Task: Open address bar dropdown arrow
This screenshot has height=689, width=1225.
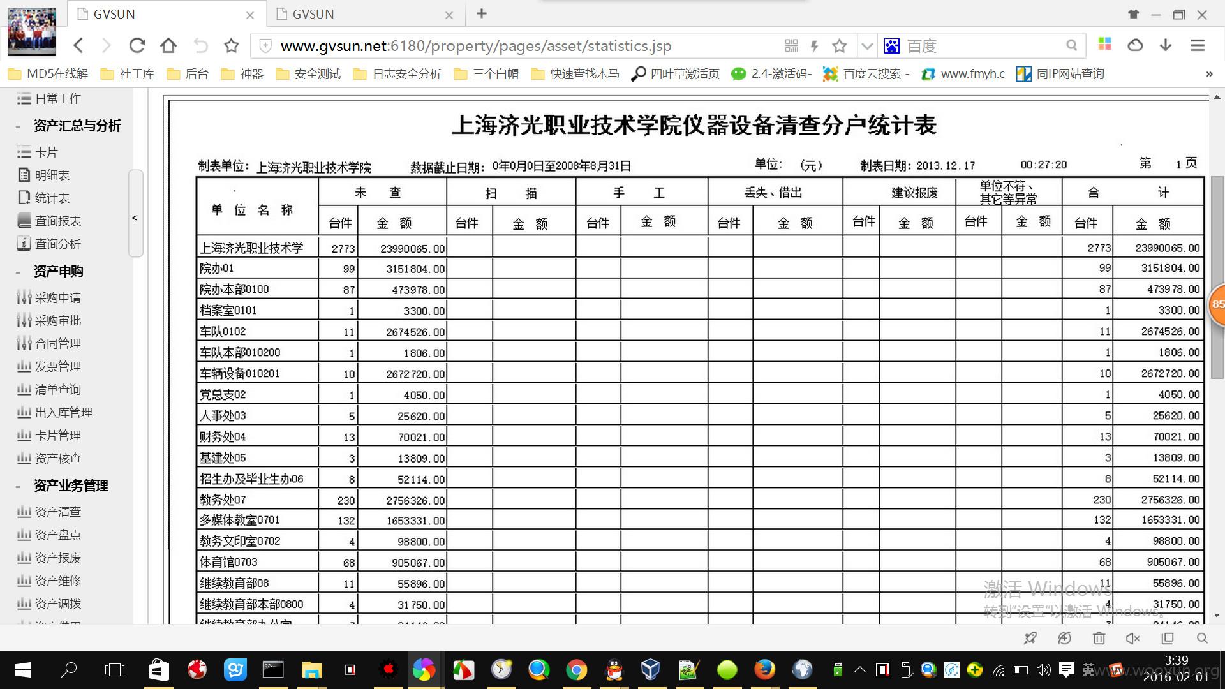Action: tap(866, 46)
